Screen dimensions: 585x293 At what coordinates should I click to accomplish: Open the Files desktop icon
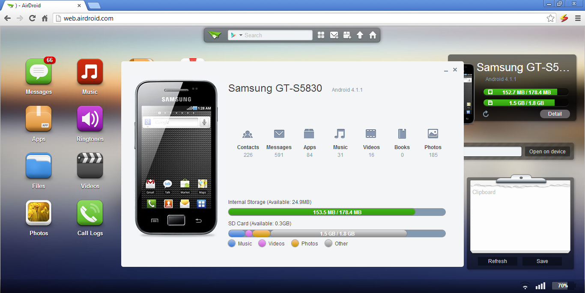point(39,166)
